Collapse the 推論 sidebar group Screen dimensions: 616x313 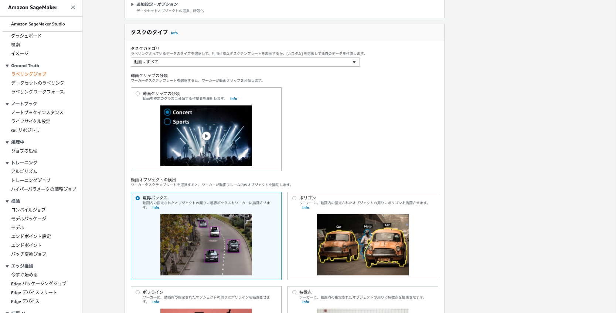pyautogui.click(x=7, y=201)
